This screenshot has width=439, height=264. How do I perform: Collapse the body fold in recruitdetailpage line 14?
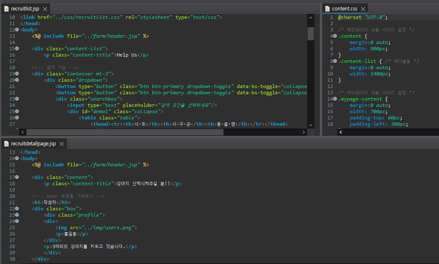(x=17, y=158)
